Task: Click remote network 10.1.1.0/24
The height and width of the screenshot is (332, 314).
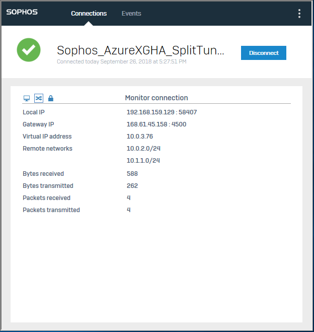Action: coord(143,161)
